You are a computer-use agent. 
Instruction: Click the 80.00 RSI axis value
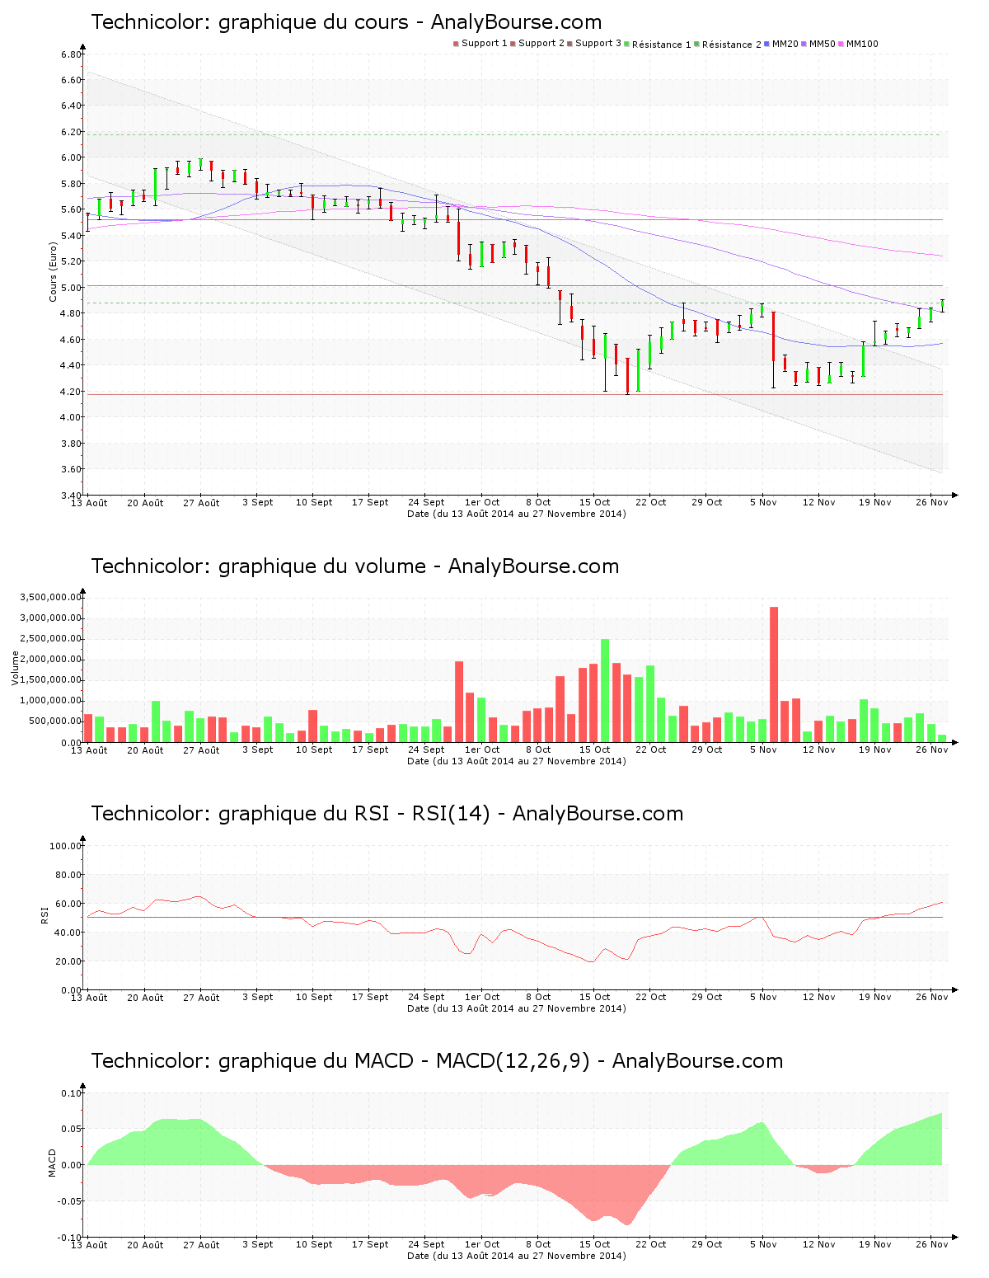coord(68,875)
